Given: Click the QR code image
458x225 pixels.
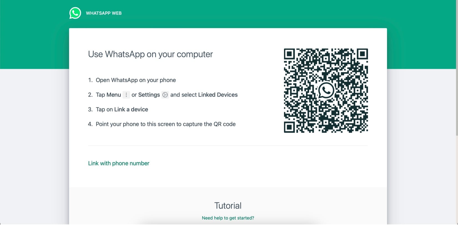Looking at the screenshot, I should click(x=326, y=90).
